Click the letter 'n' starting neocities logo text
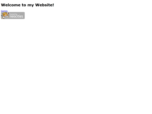152x114 pixels. click(x=11, y=17)
